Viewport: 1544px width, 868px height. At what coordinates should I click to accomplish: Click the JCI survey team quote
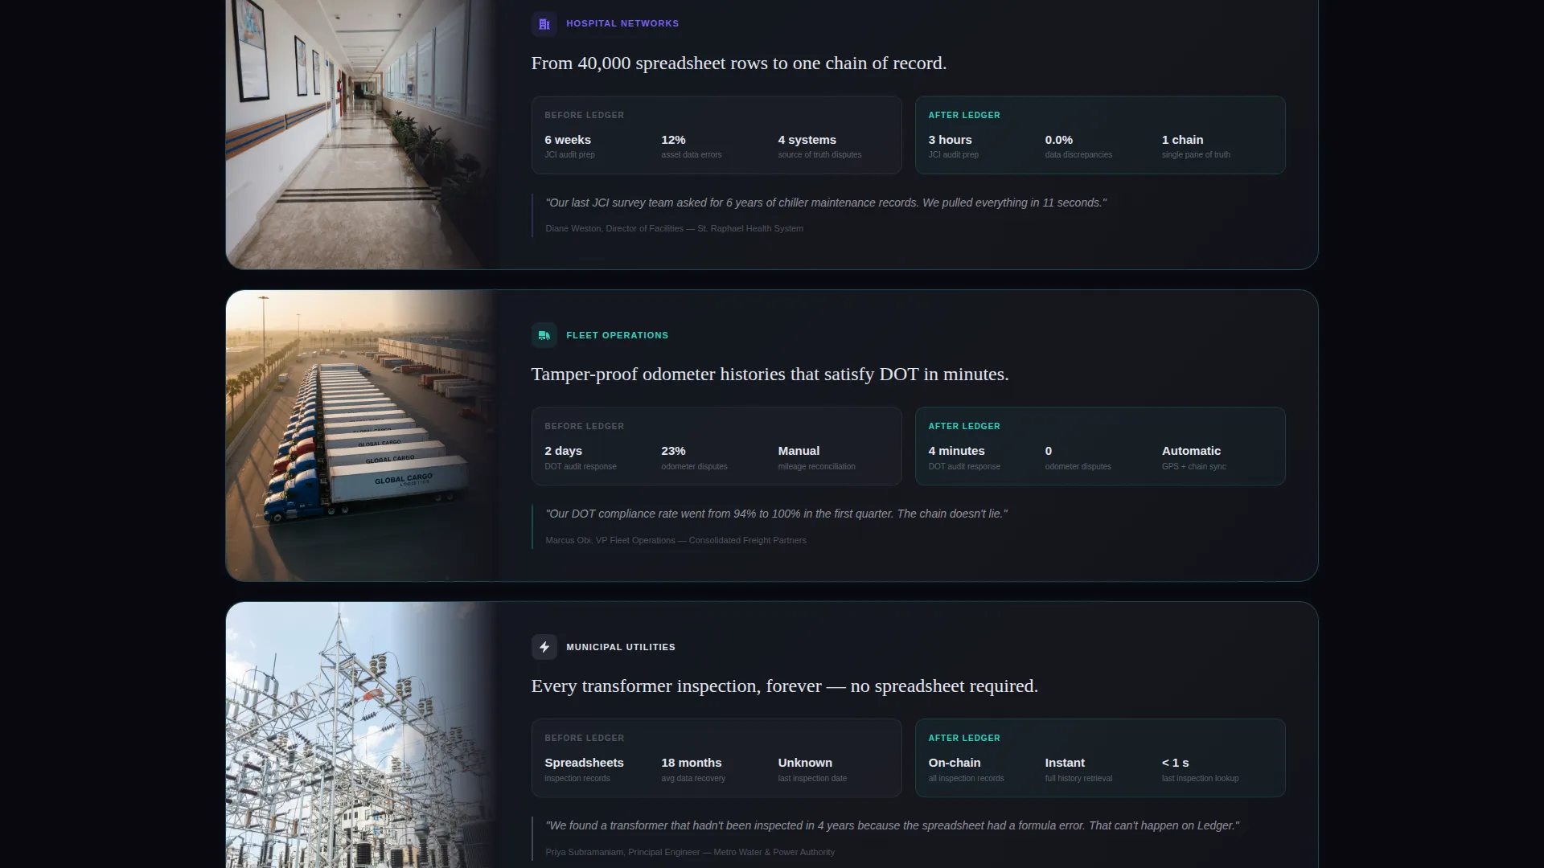(826, 203)
